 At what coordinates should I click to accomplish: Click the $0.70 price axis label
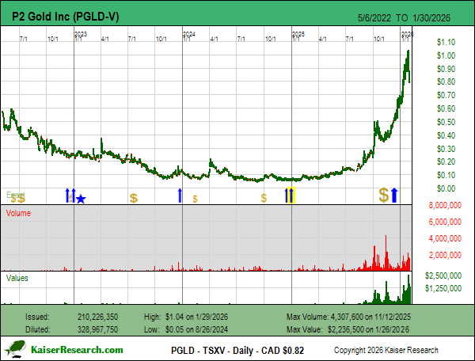pos(446,95)
